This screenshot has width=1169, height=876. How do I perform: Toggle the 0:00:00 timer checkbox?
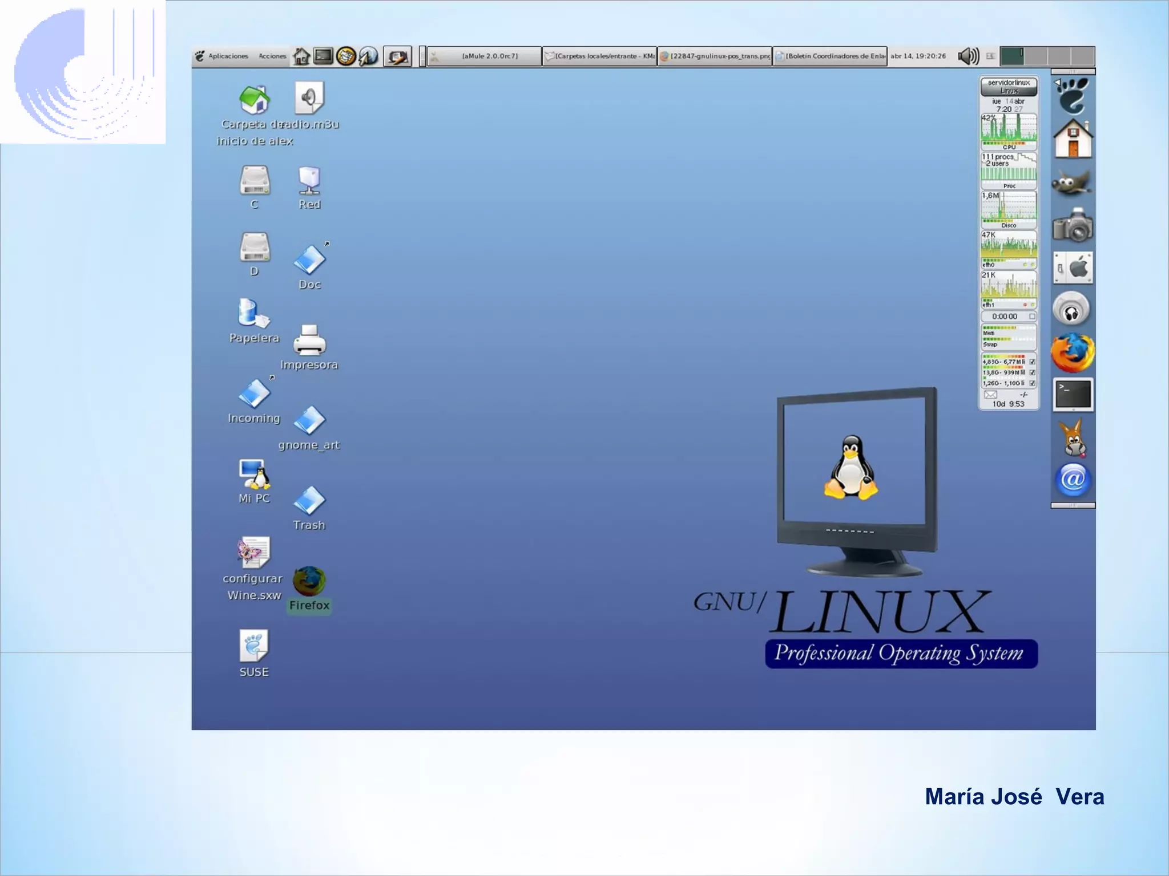click(x=1032, y=317)
